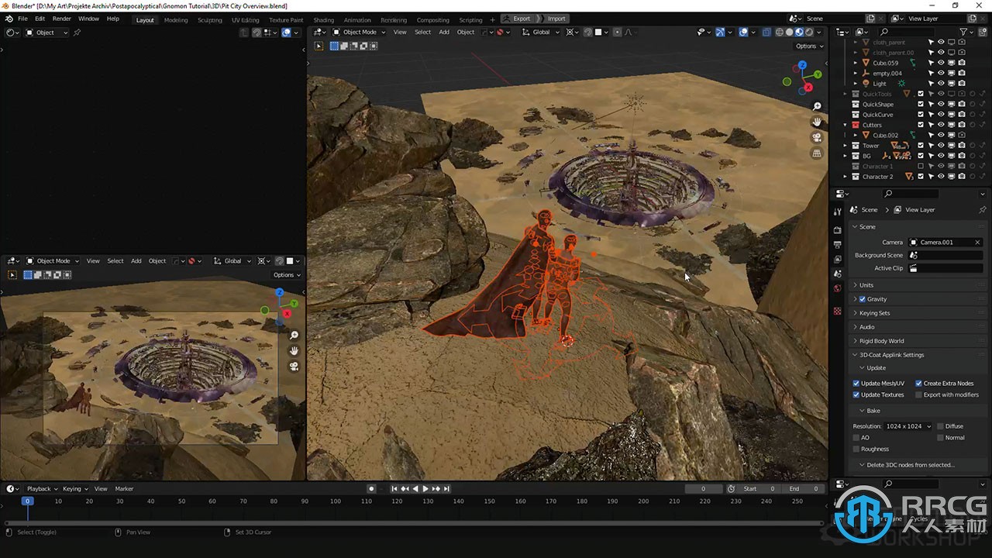Enable the Roughness bake checkbox
This screenshot has width=992, height=558.
(856, 449)
